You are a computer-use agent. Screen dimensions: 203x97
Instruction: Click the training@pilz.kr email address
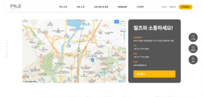(x=140, y=65)
